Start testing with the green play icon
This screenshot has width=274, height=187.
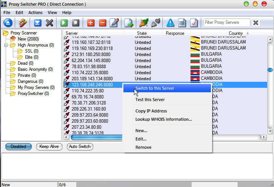(x=64, y=23)
